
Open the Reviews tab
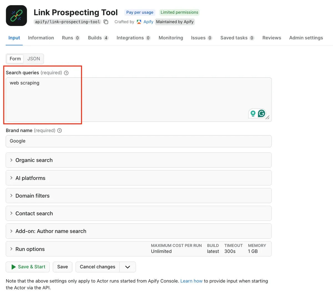(x=272, y=38)
